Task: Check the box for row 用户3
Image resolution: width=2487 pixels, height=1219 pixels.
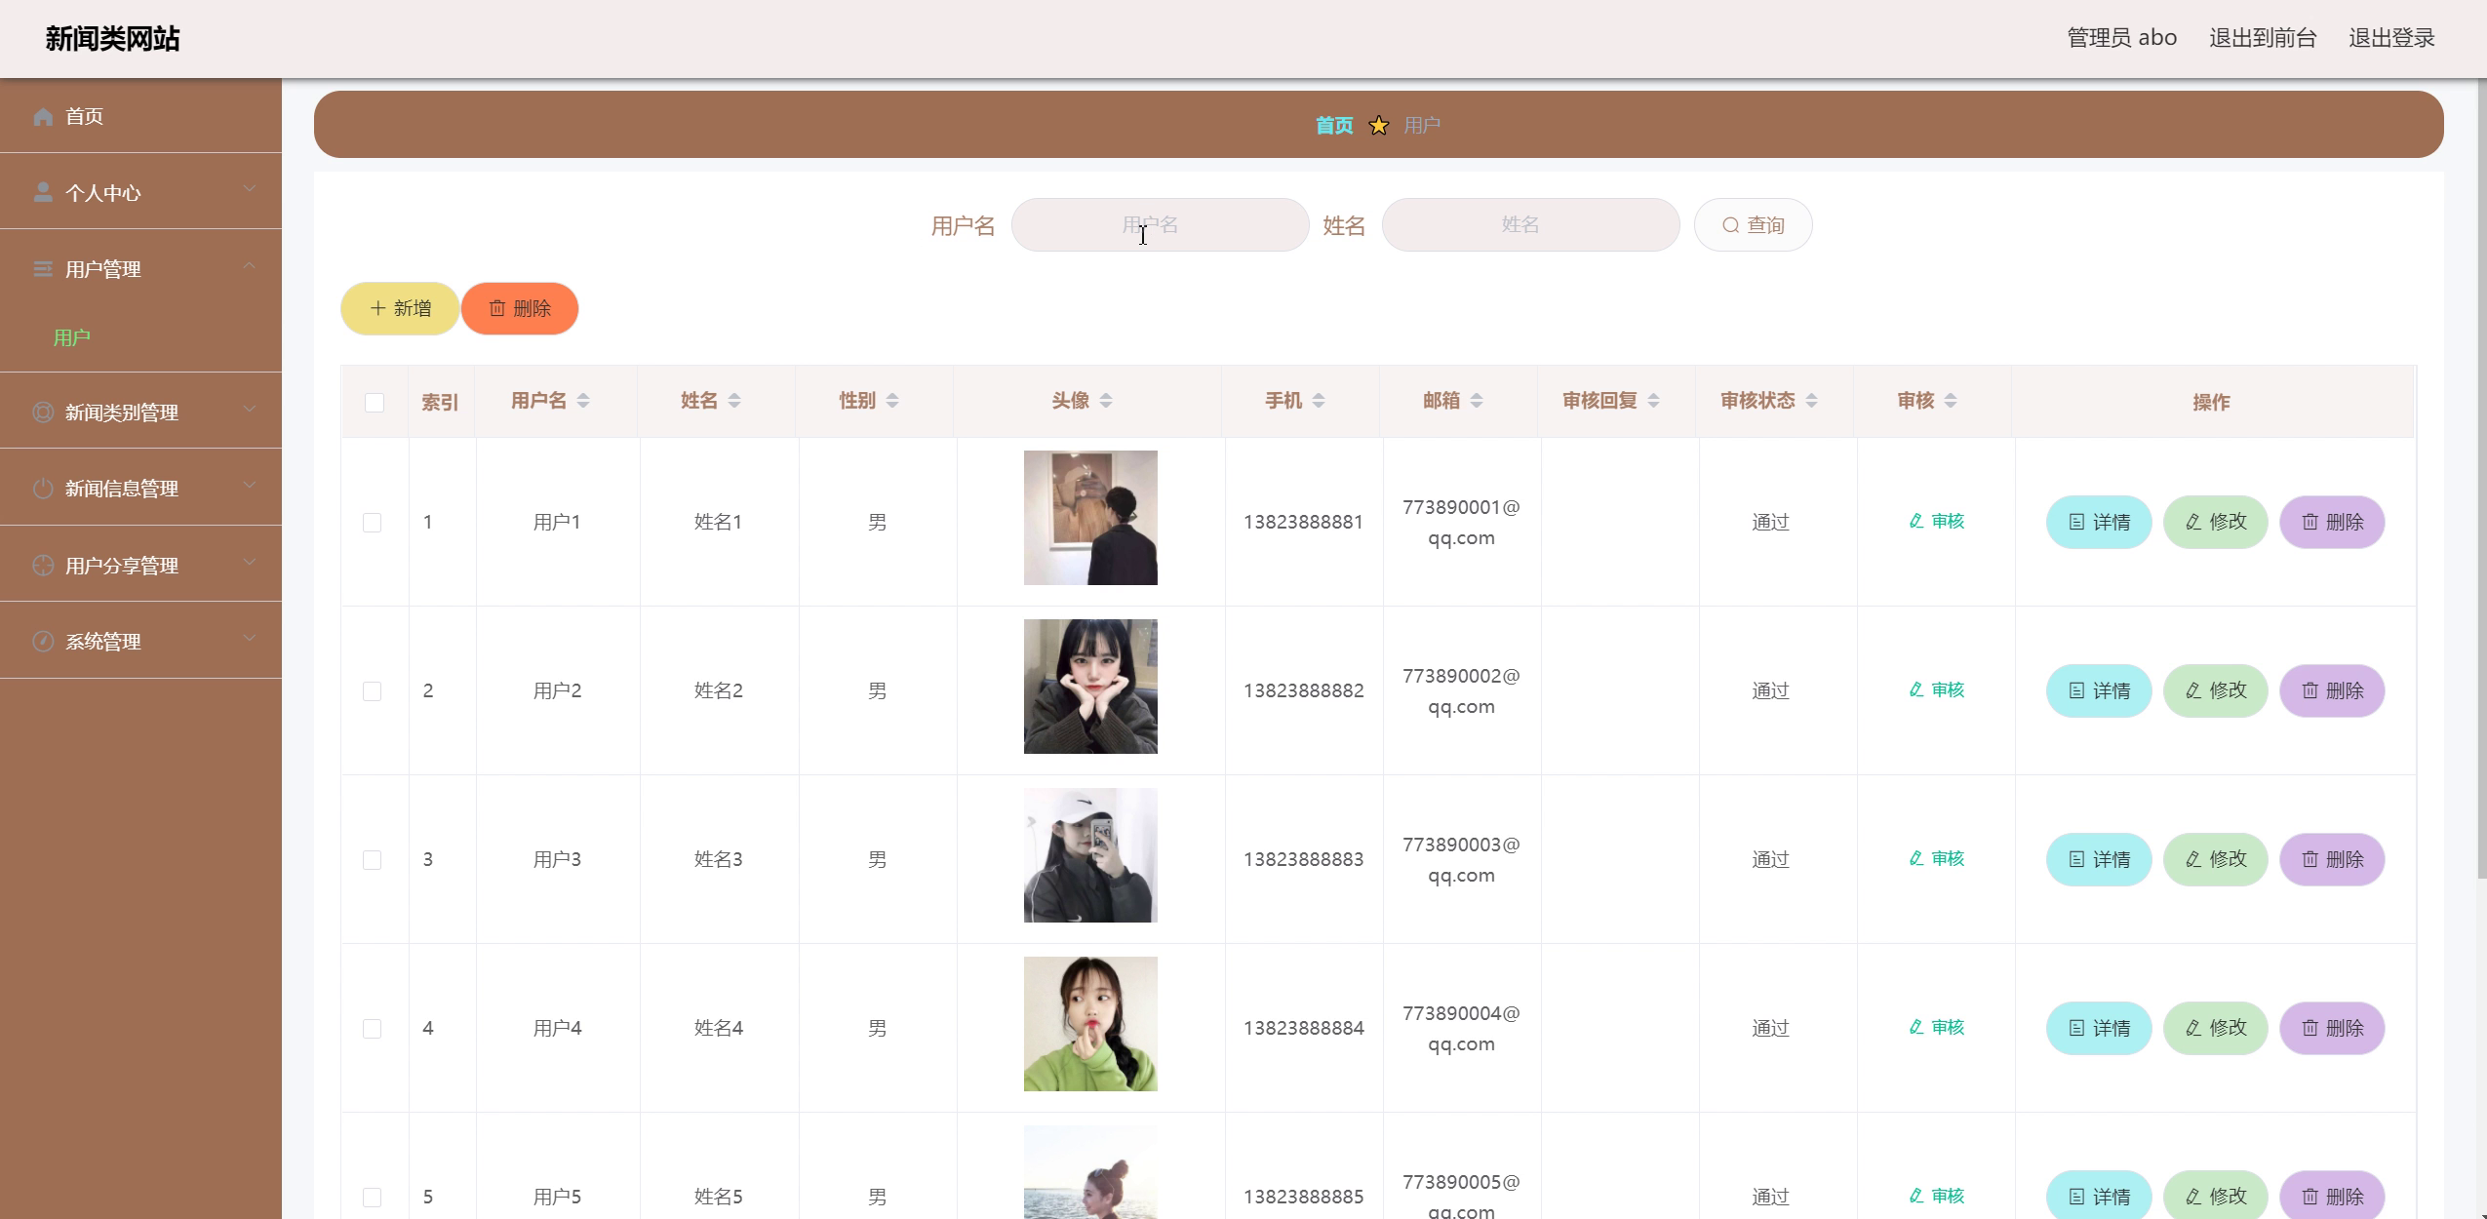Action: coord(372,860)
